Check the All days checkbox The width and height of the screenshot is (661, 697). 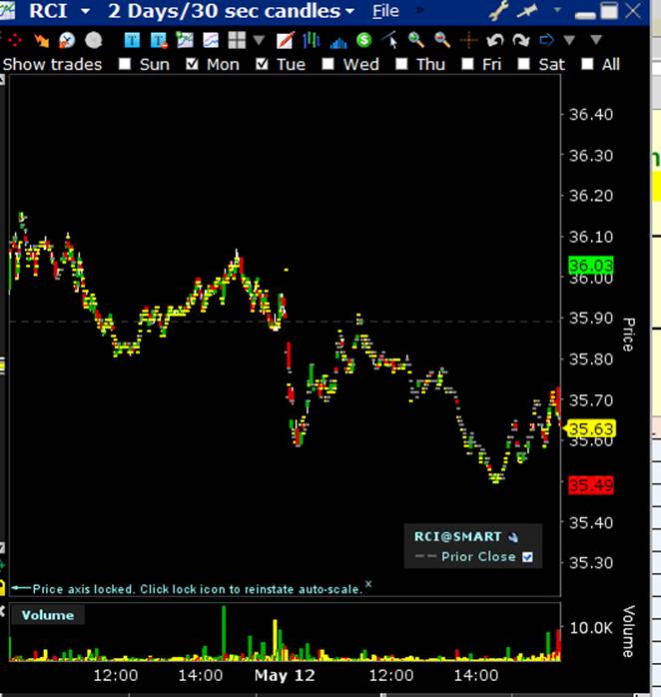pyautogui.click(x=588, y=64)
